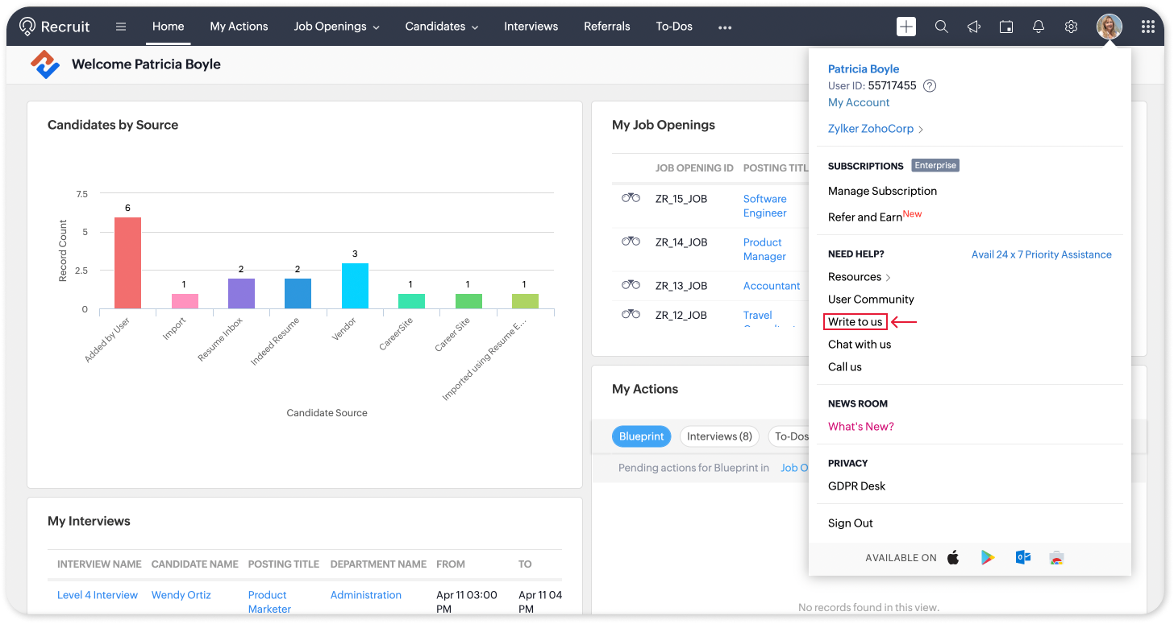
Task: Click the red Added by User bar
Action: point(127,262)
